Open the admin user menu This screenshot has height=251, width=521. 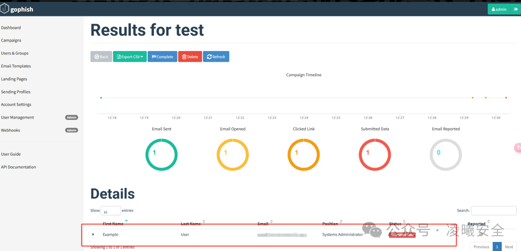pos(499,9)
